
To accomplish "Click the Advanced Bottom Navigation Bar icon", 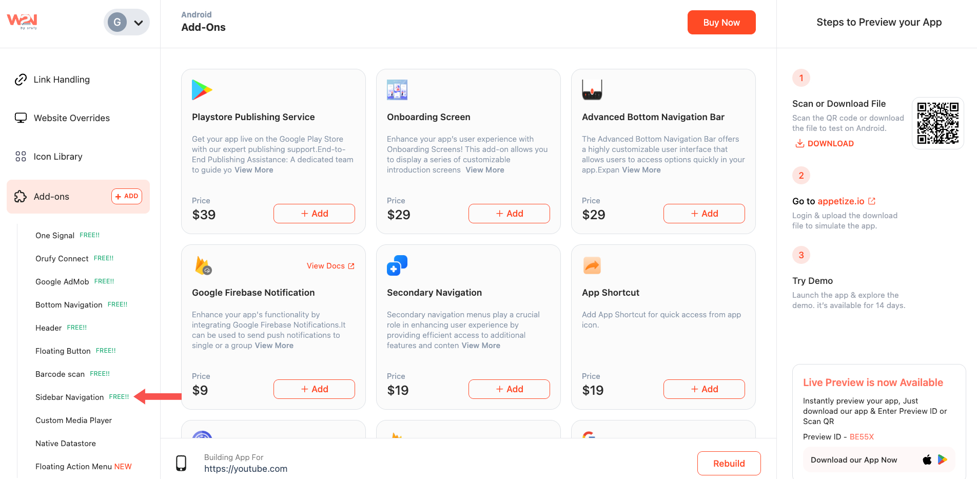I will pos(592,90).
